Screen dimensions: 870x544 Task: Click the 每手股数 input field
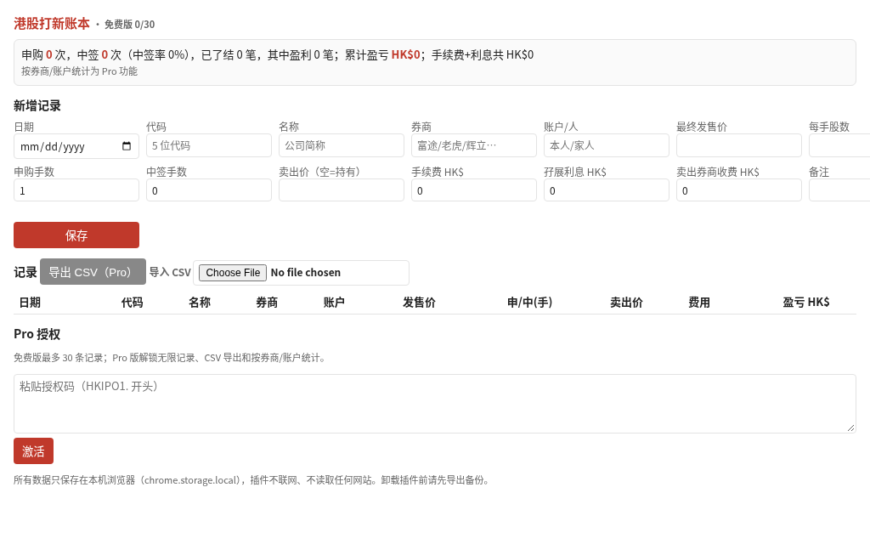[x=839, y=145]
